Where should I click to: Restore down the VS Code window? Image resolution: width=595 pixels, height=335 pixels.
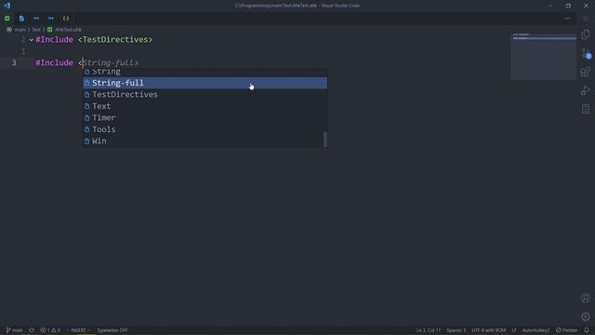click(x=568, y=6)
